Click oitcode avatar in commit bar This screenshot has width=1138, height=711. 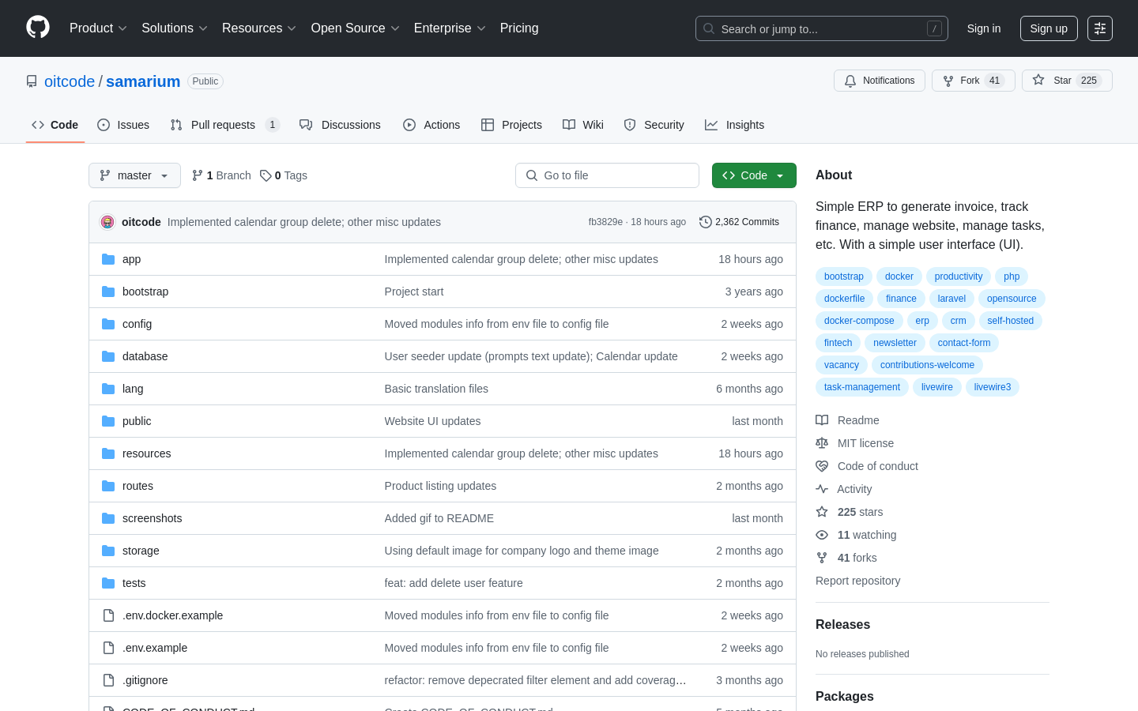pyautogui.click(x=107, y=222)
